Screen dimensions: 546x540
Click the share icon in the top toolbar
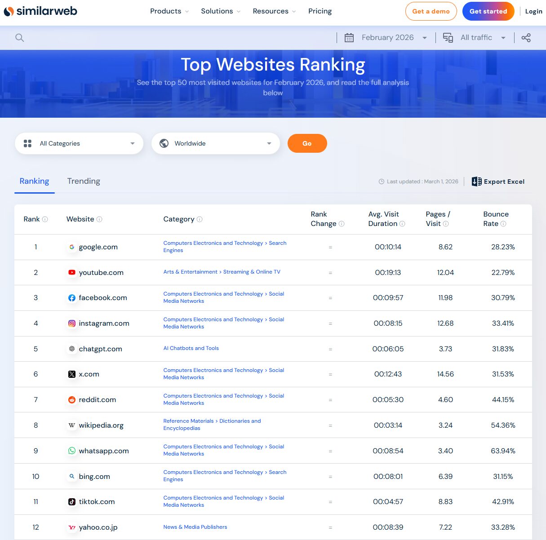click(526, 37)
